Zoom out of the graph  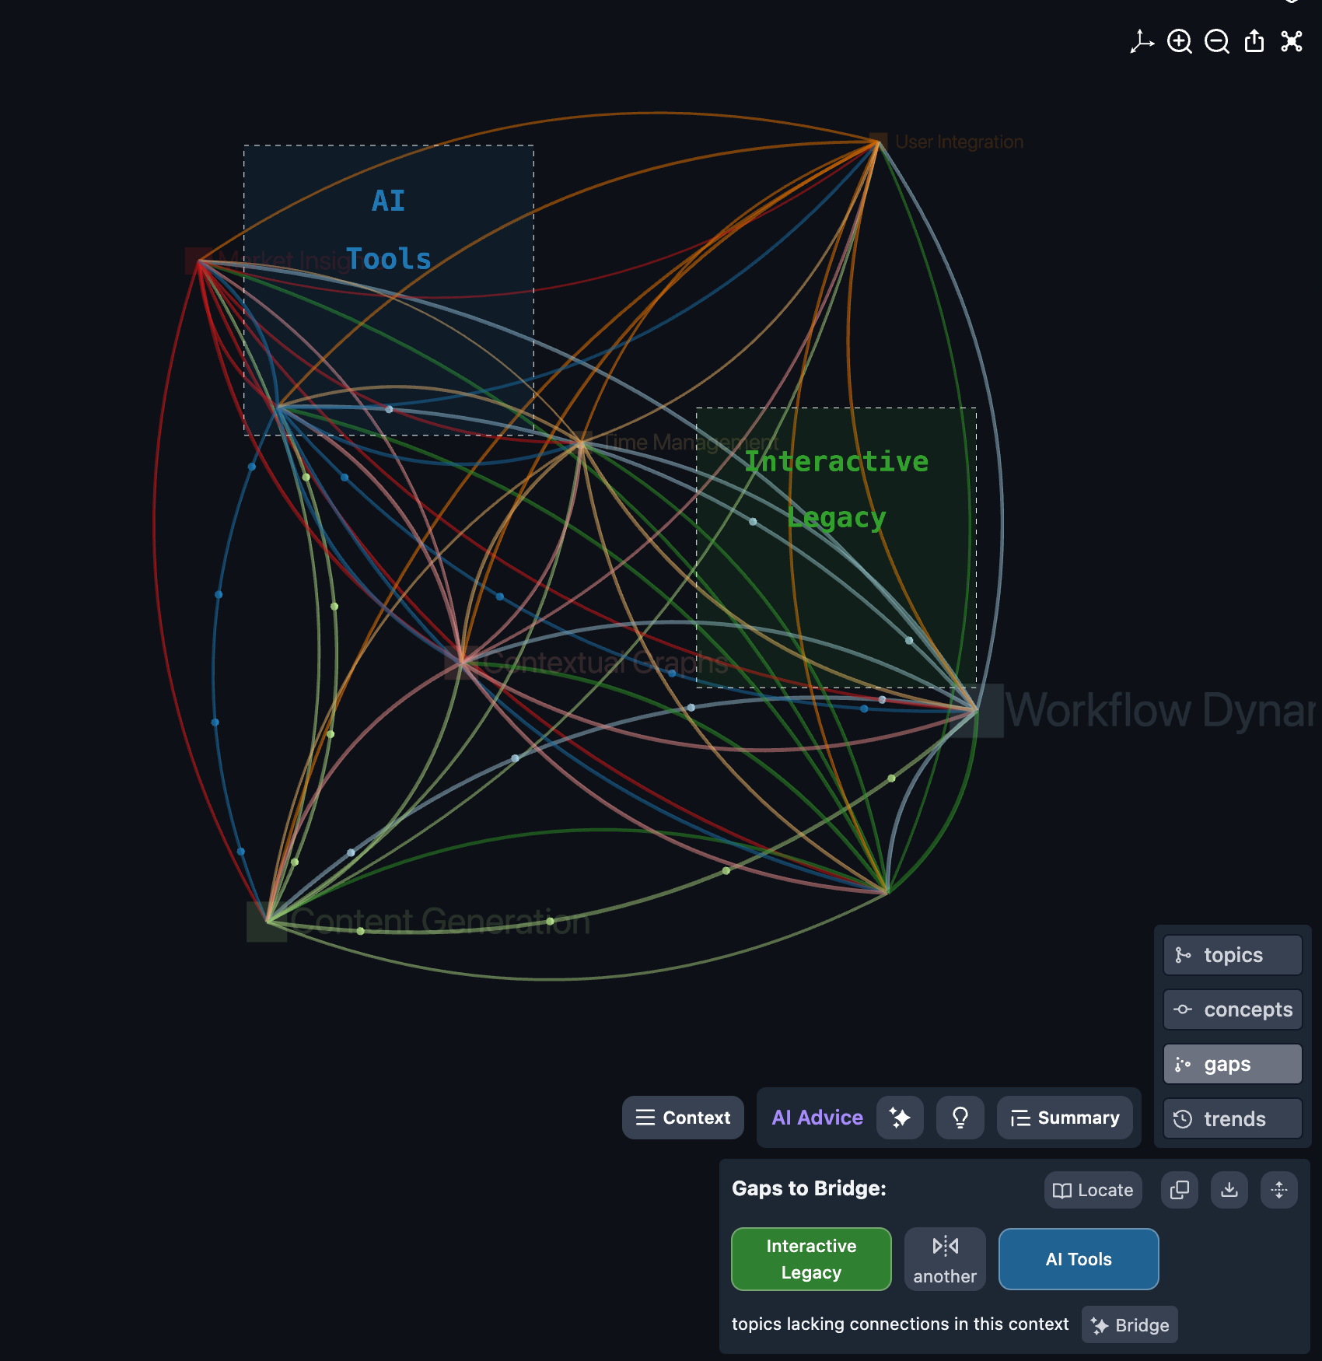(1217, 41)
